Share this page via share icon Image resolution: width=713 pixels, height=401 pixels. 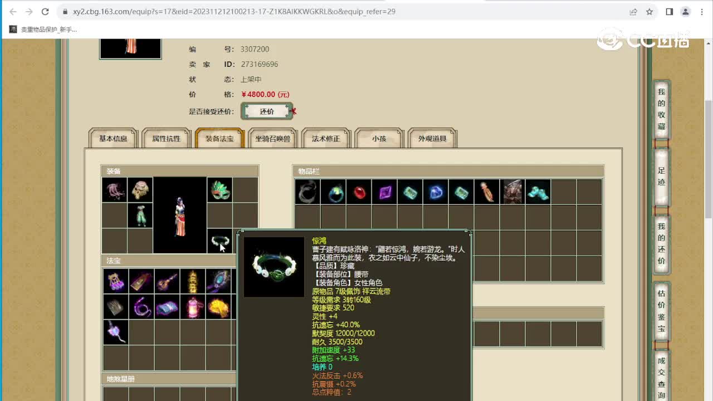click(x=633, y=12)
